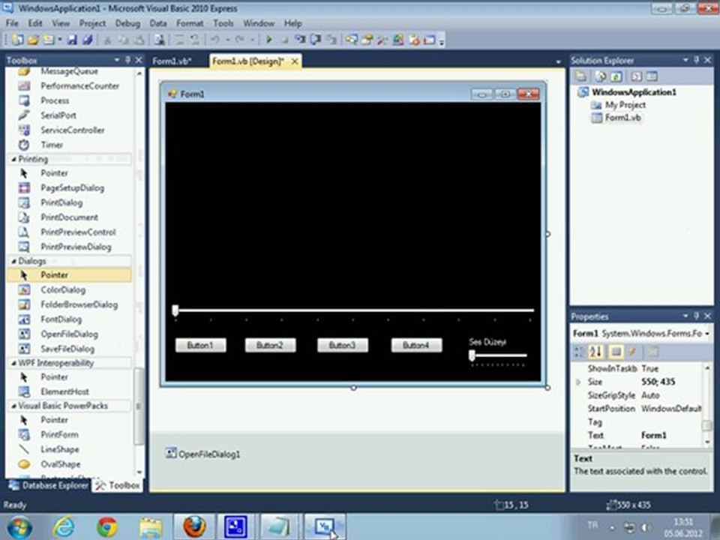Click Button2 on the form
The image size is (720, 540).
click(x=271, y=345)
